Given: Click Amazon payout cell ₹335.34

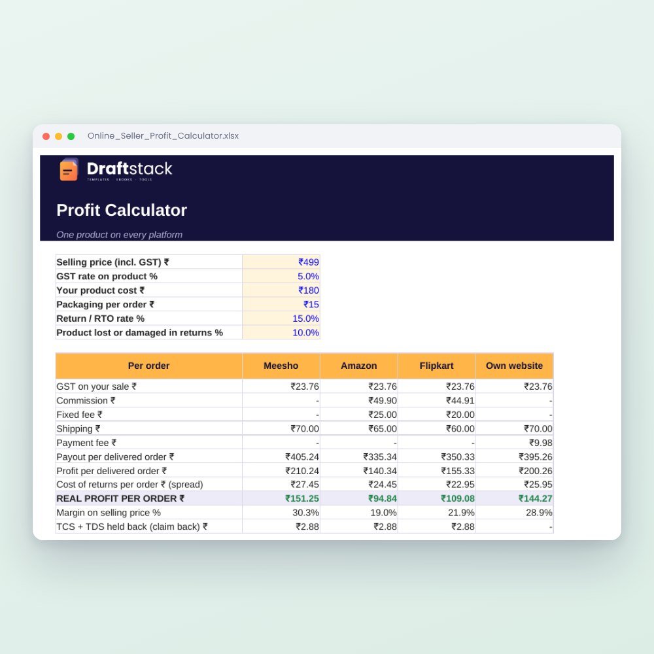Looking at the screenshot, I should pos(359,456).
